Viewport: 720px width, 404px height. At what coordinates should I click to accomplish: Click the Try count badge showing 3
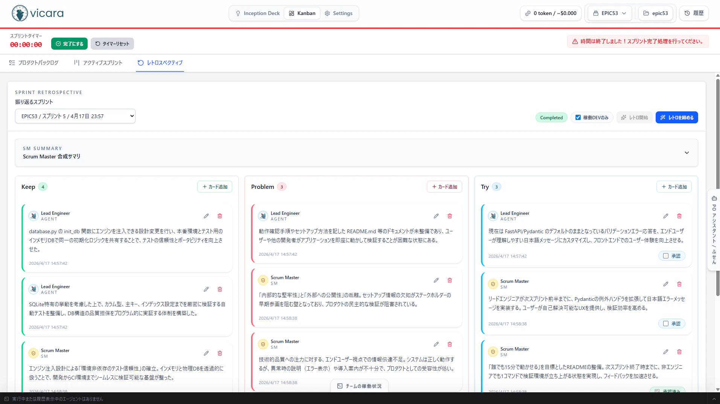[x=496, y=187]
